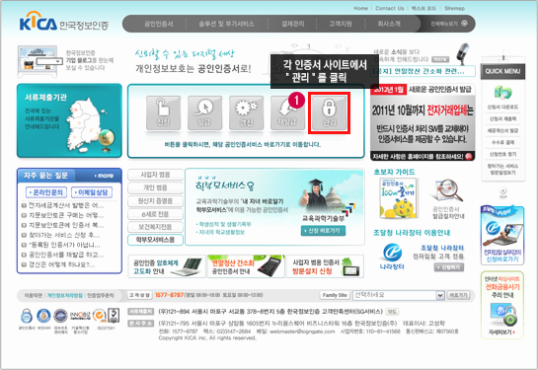Click the 온라인문의 button

coord(46,192)
